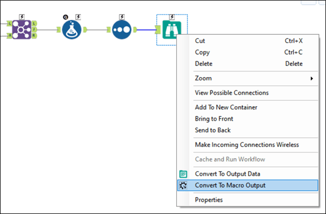This screenshot has height=214, width=326.
Task: Open Properties from the context menu
Action: coord(248,200)
